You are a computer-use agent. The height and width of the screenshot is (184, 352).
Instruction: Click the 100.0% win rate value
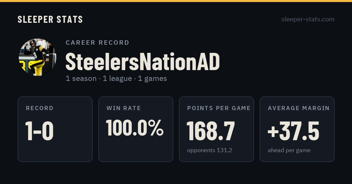(135, 128)
